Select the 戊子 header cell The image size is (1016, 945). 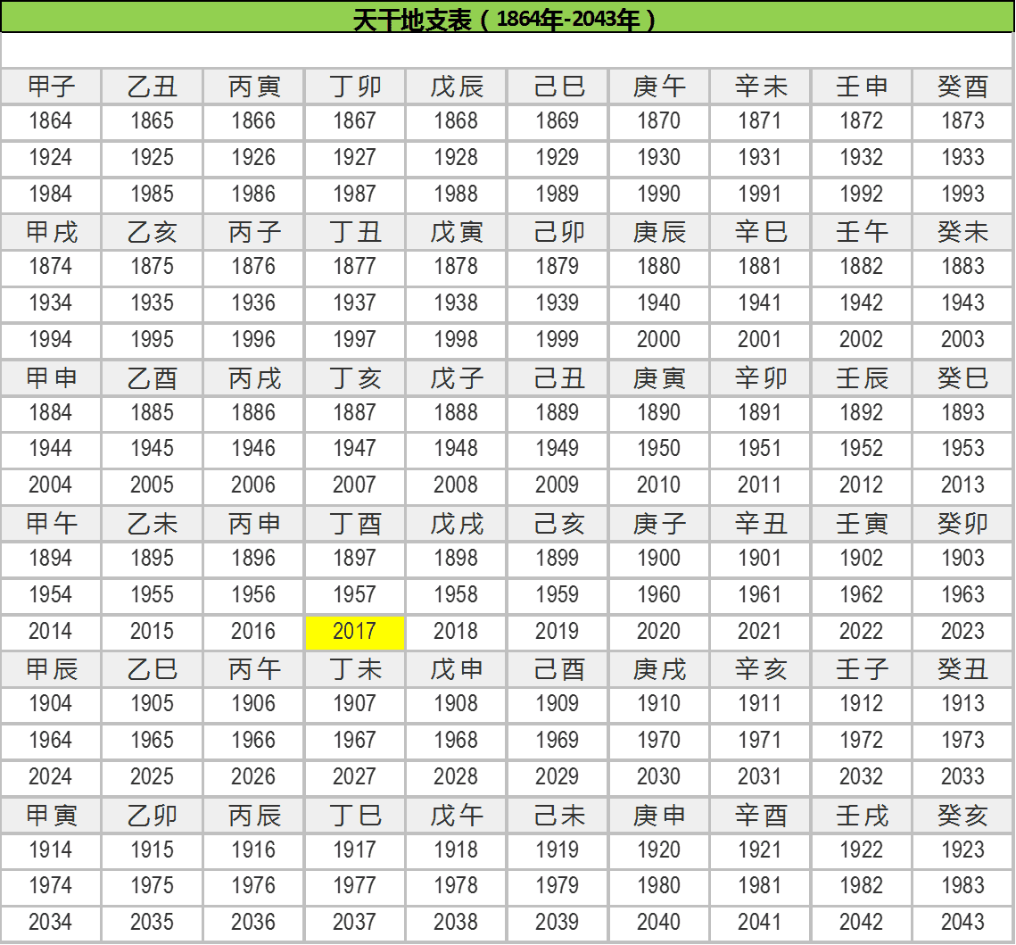coord(456,377)
